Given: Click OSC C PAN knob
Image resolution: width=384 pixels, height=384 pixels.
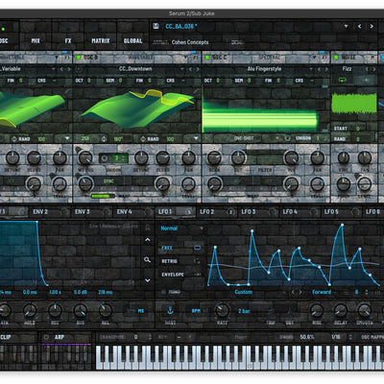Looking at the screenshot, I should coord(317,157).
